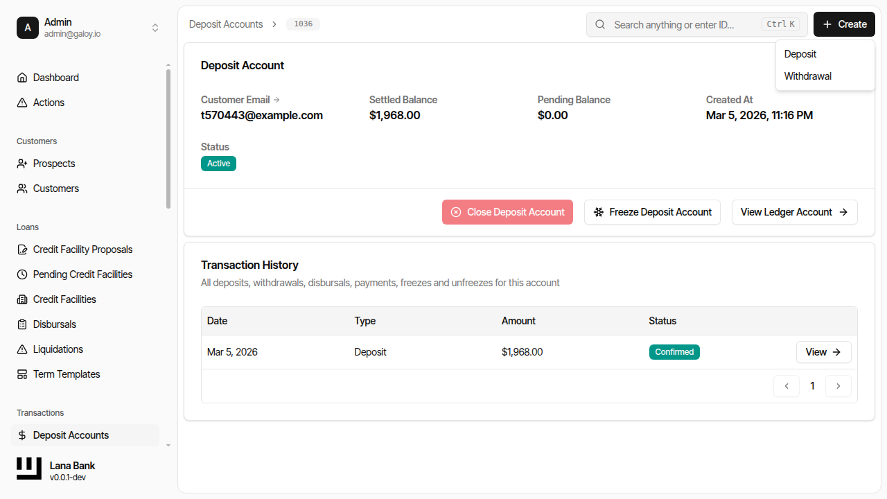Go to the next transactions page
887x499 pixels.
click(838, 386)
